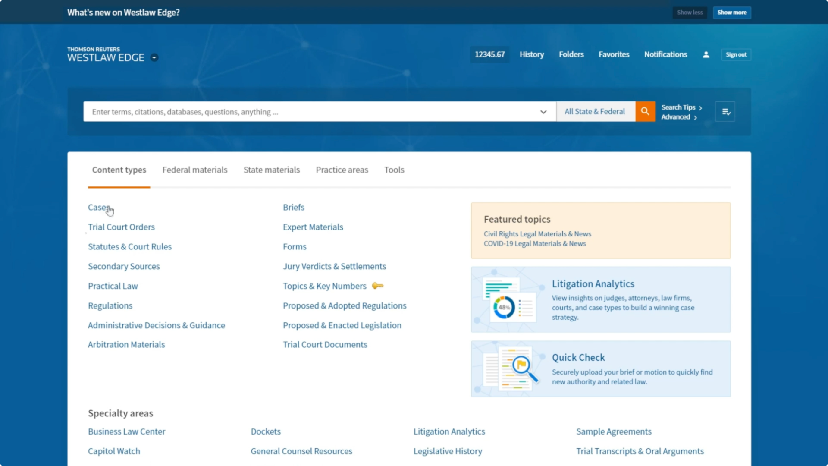Viewport: 828px width, 466px height.
Task: Click the search preferences checklist icon
Action: 725,112
